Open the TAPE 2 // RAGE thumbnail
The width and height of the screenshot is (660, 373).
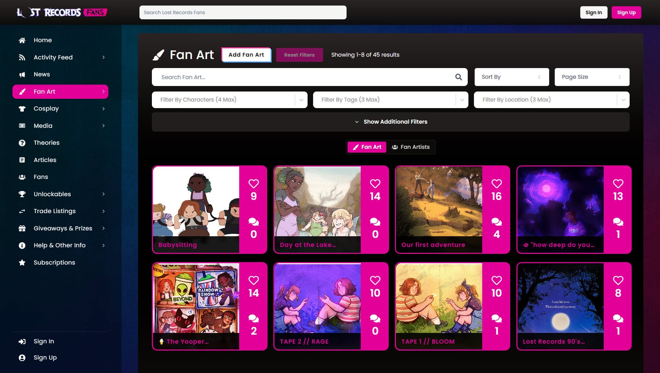(x=318, y=298)
